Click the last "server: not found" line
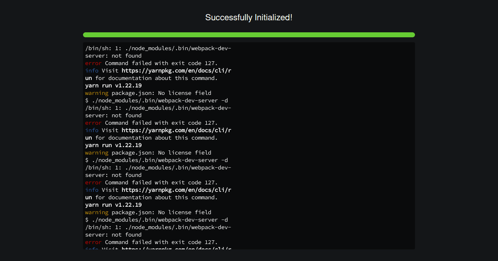The image size is (498, 261). click(113, 234)
